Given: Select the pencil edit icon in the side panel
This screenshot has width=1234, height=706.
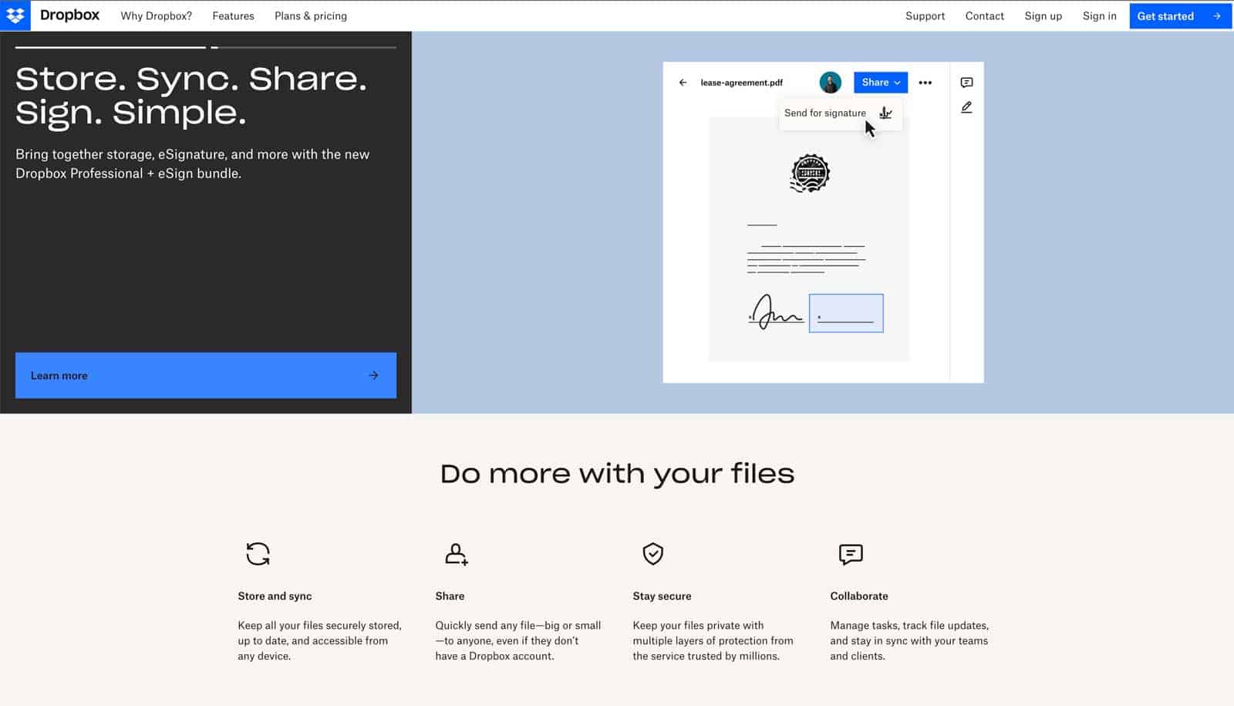Looking at the screenshot, I should [966, 107].
